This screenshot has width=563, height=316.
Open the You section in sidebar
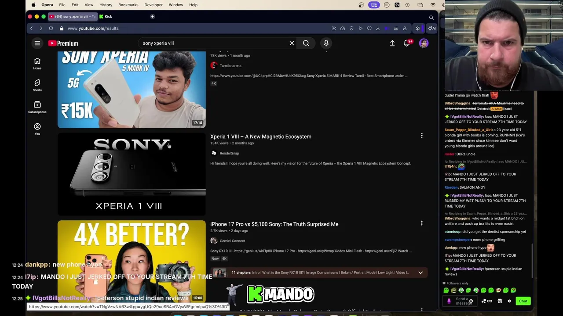point(37,129)
